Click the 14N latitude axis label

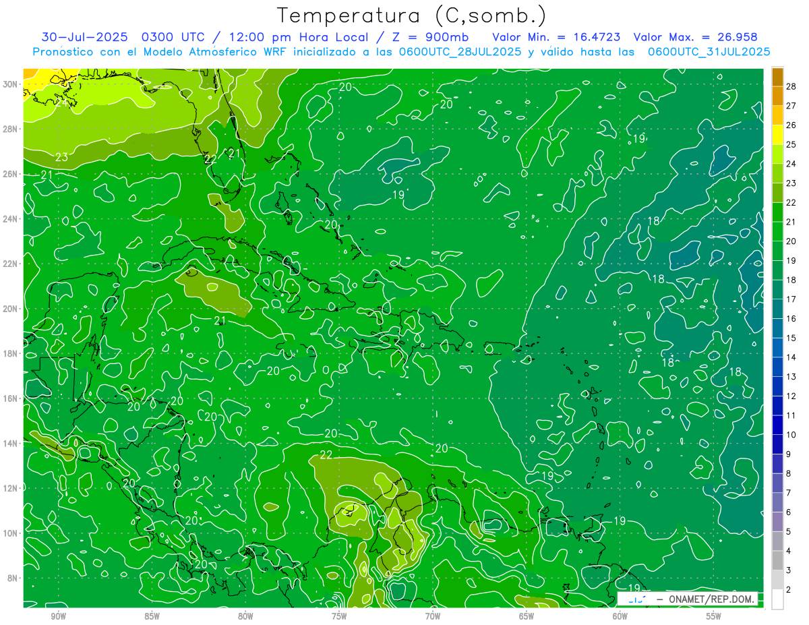coord(10,443)
